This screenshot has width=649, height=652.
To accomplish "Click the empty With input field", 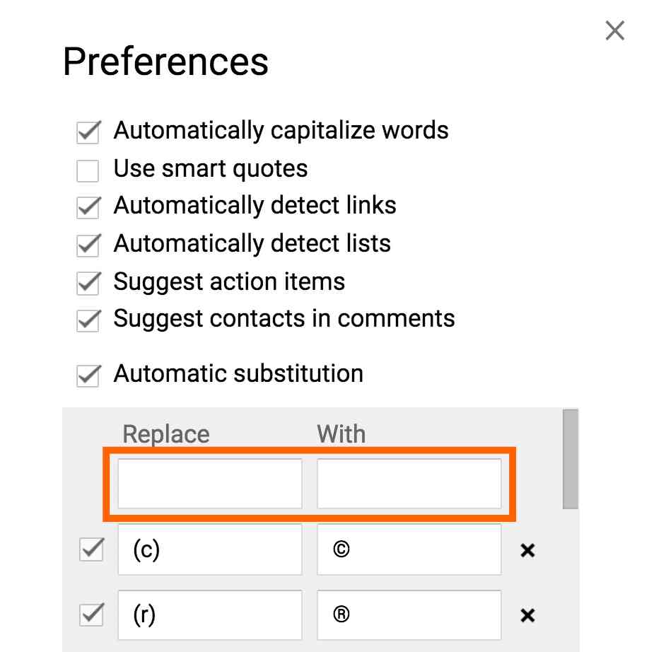I will click(409, 484).
